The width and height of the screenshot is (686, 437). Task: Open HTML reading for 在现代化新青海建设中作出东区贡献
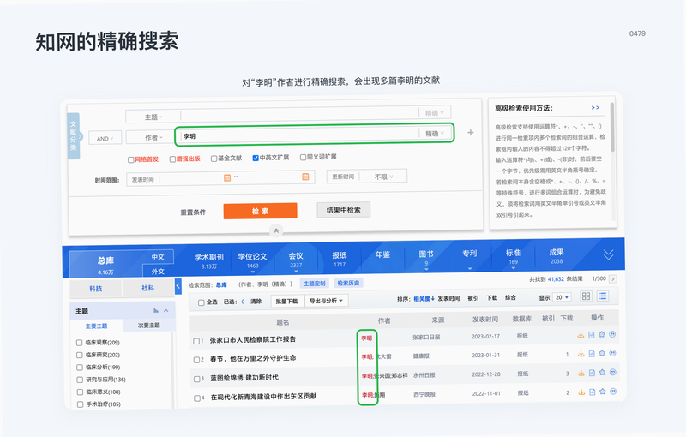point(593,392)
